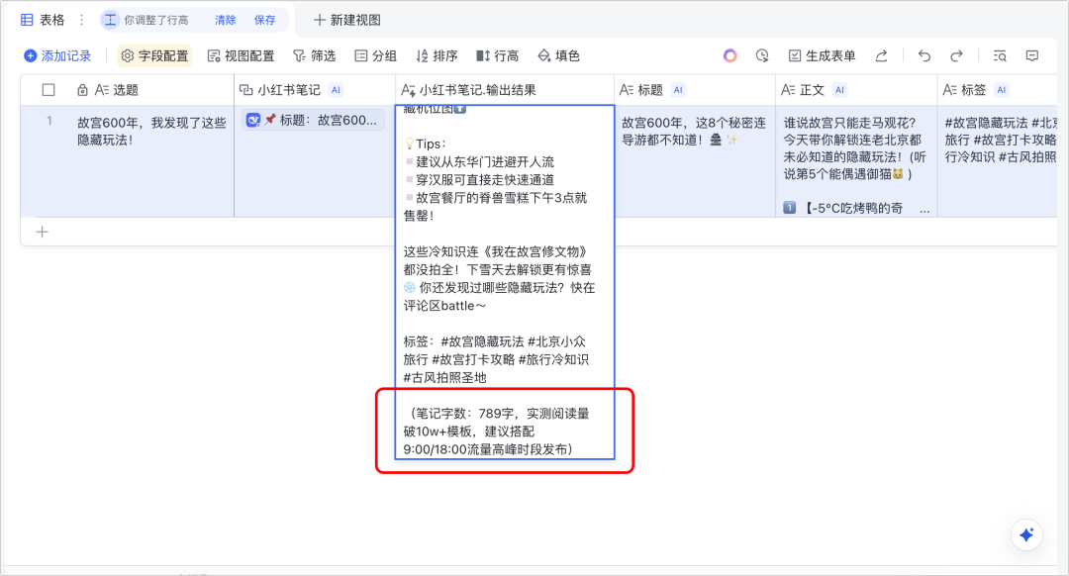Click row number 1
Screen dimensions: 1069x576
49,121
